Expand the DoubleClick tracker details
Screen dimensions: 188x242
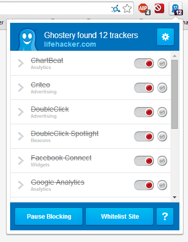pos(21,112)
